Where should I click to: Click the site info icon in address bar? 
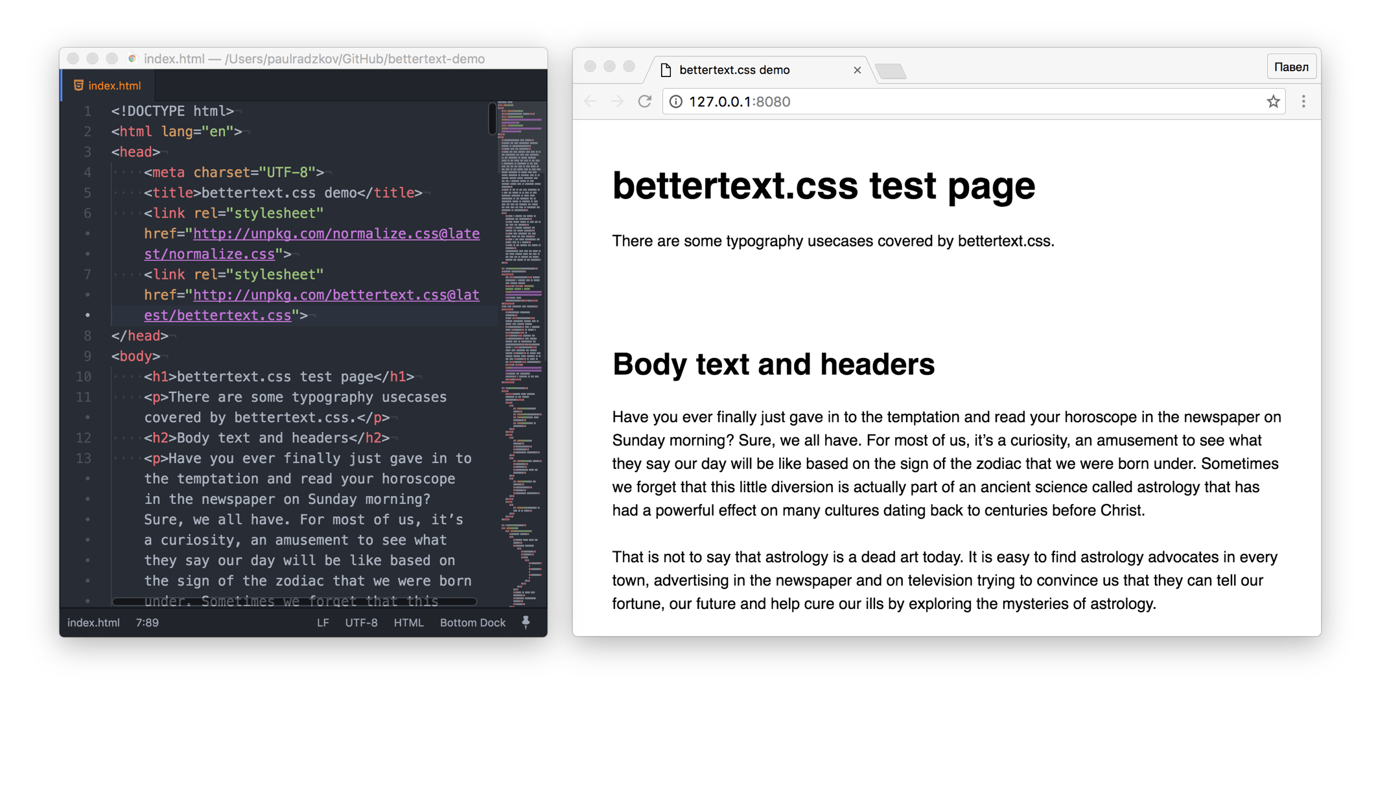pyautogui.click(x=675, y=101)
